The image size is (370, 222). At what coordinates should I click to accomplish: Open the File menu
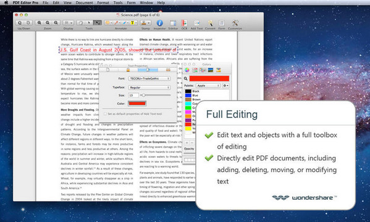coord(46,2)
